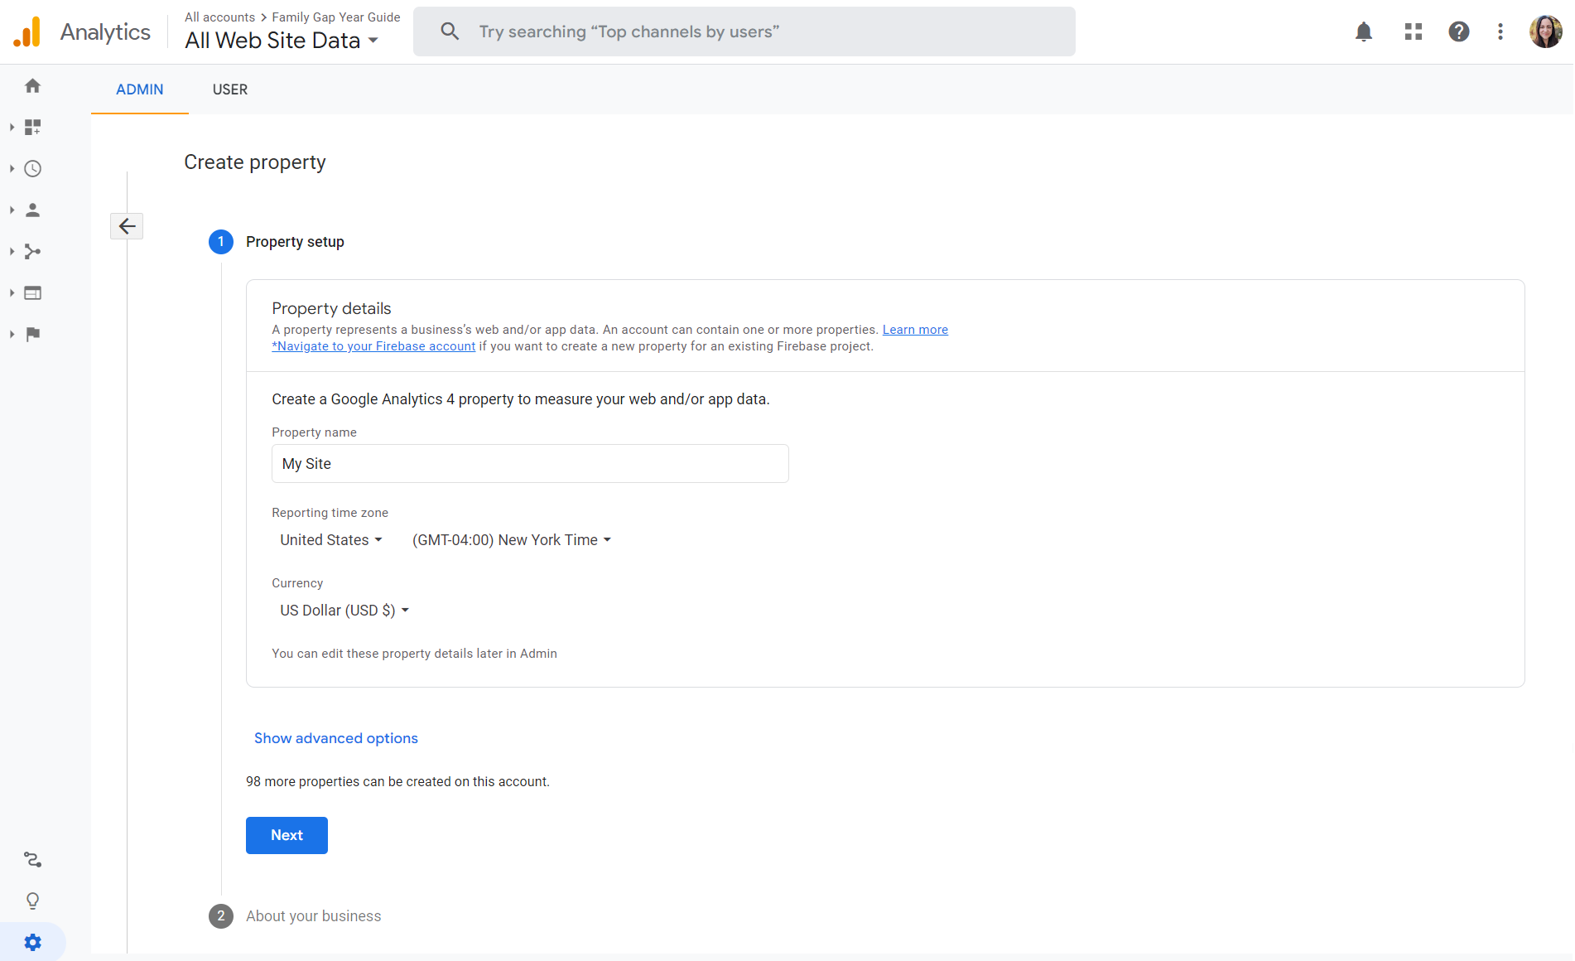The image size is (1575, 961).
Task: Open the Behavior icon in sidebar
Action: [x=33, y=293]
